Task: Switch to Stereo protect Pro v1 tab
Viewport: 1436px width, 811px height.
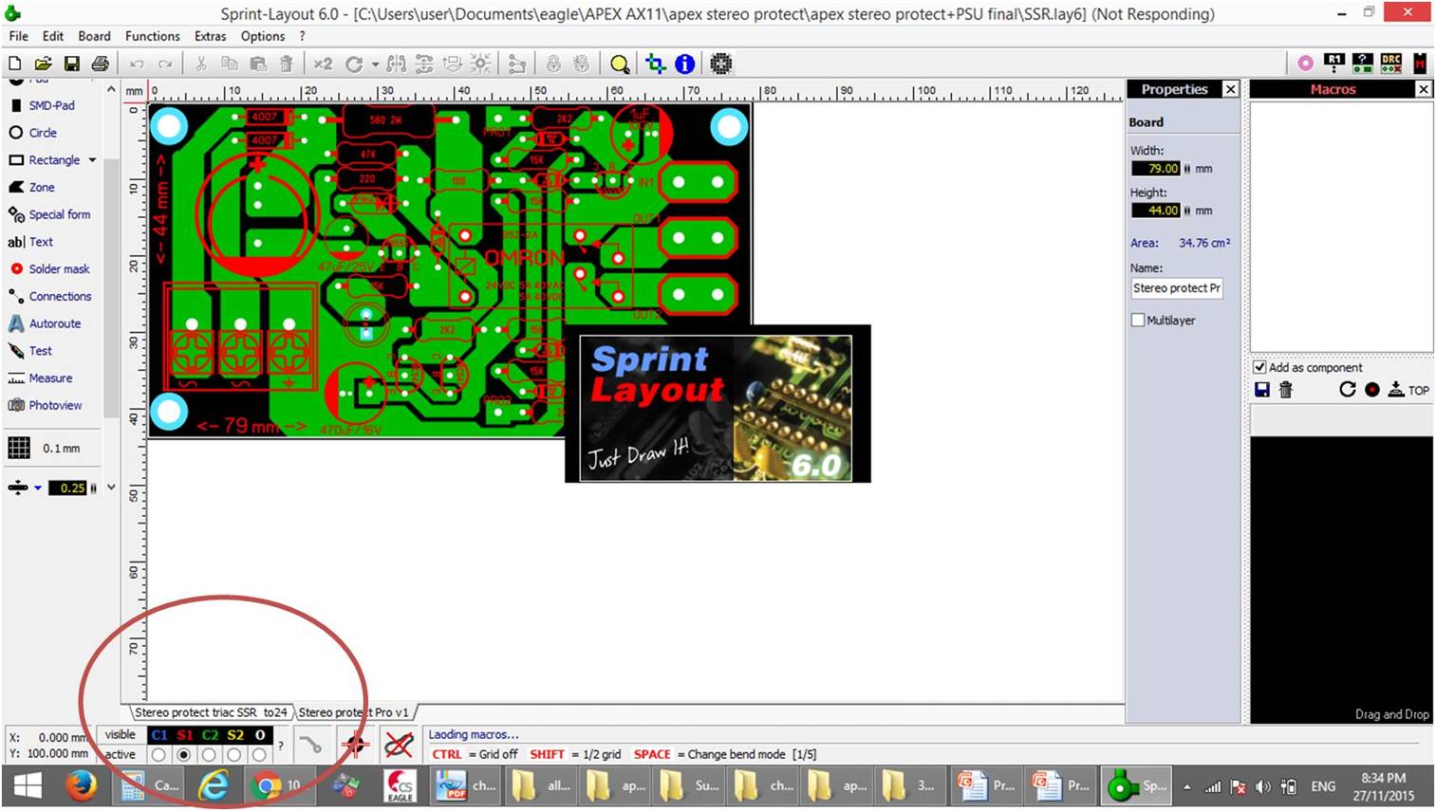Action: [354, 712]
